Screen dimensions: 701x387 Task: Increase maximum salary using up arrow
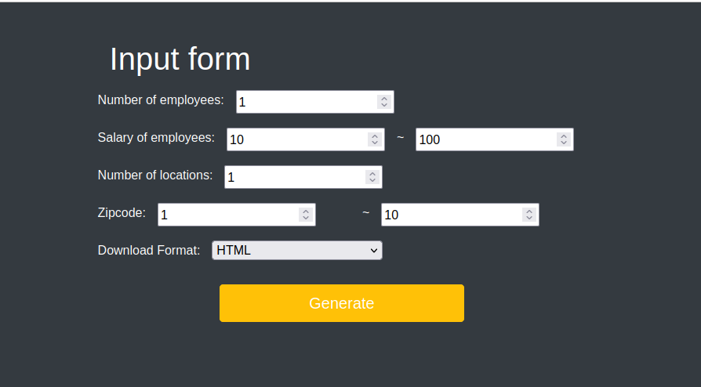point(564,136)
